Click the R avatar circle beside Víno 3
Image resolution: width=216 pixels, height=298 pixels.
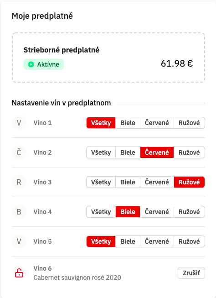click(x=19, y=182)
